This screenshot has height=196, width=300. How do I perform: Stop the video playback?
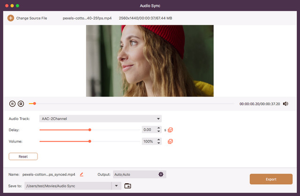pyautogui.click(x=21, y=104)
